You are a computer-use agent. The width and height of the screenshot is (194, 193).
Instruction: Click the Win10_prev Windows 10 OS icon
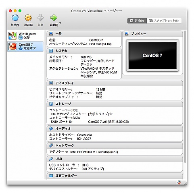(x=13, y=35)
